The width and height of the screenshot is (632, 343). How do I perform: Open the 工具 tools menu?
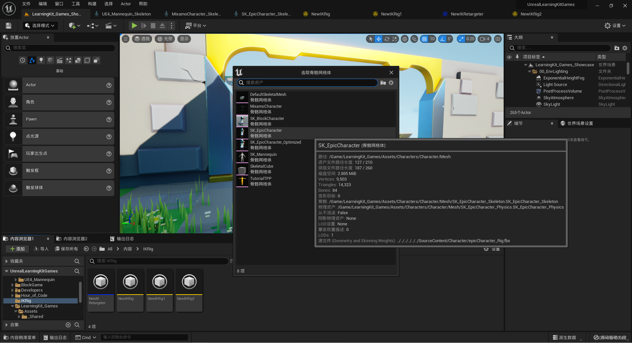point(76,4)
